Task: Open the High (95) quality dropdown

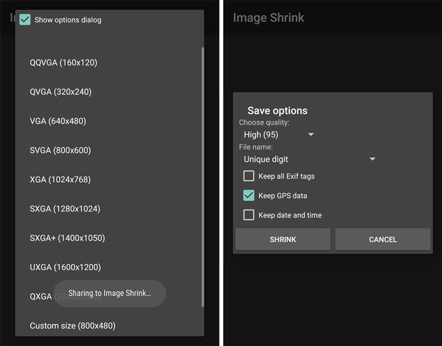Action: click(x=279, y=134)
